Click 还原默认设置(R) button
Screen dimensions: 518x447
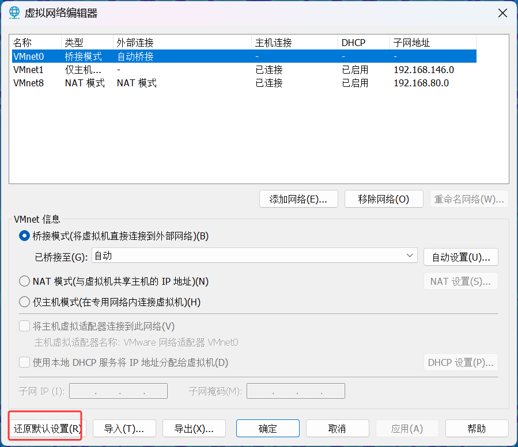point(48,429)
